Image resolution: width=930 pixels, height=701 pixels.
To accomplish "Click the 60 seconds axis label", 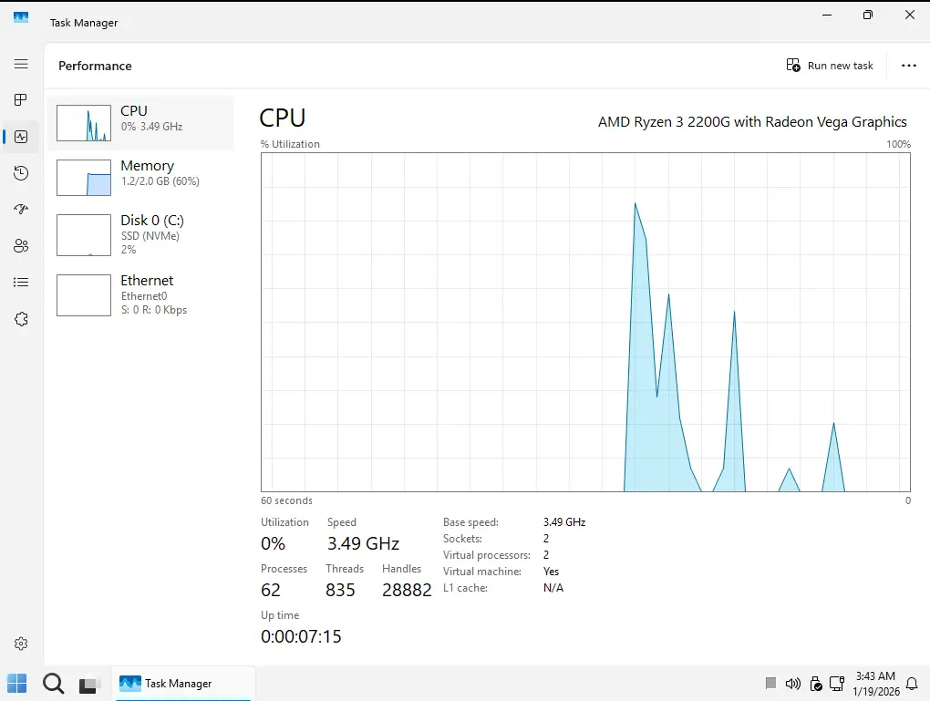I will pyautogui.click(x=286, y=500).
